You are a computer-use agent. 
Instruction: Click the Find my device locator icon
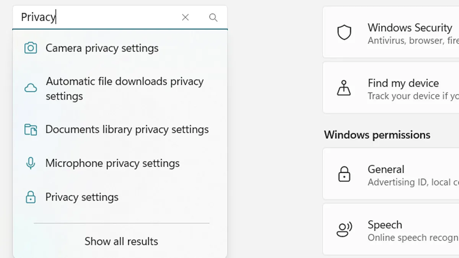pyautogui.click(x=345, y=88)
